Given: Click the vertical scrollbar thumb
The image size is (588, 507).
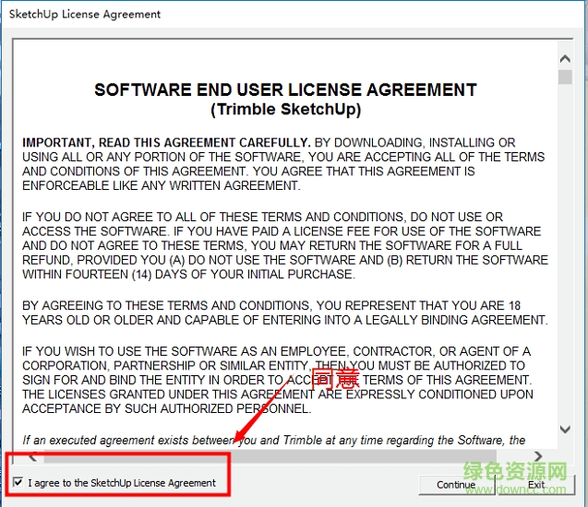Looking at the screenshot, I should (565, 77).
